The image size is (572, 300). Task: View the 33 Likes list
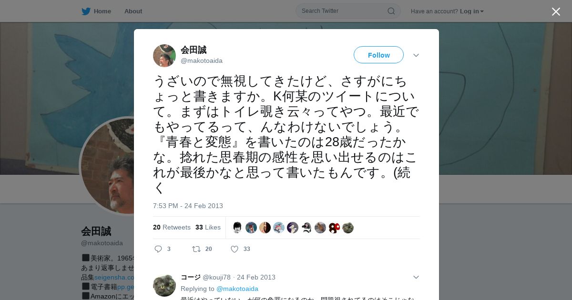click(x=208, y=227)
